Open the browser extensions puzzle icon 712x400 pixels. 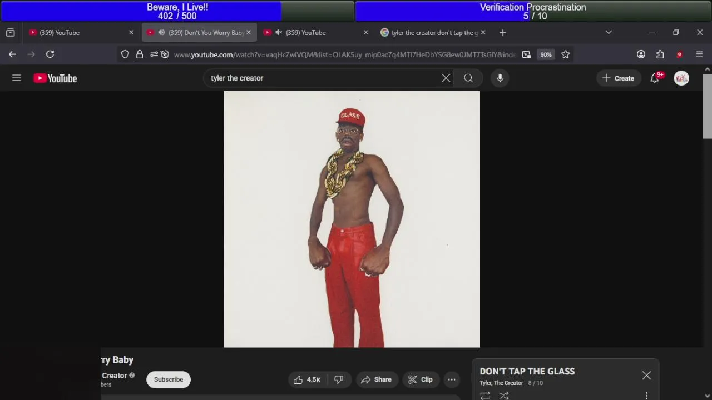(660, 54)
